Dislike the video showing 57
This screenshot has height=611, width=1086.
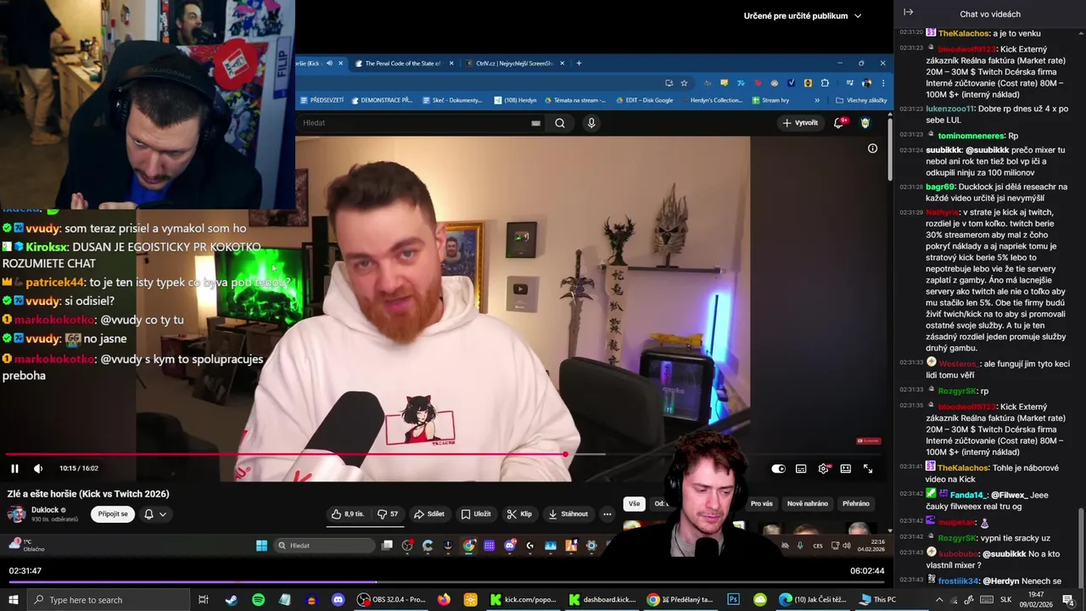coord(389,514)
